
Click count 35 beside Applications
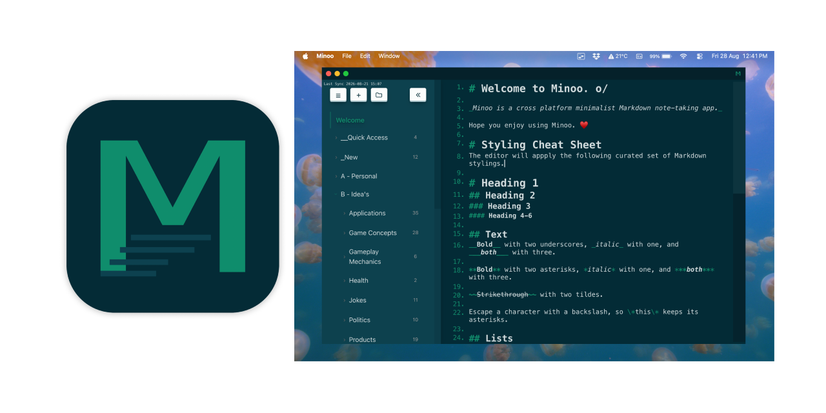pos(416,213)
